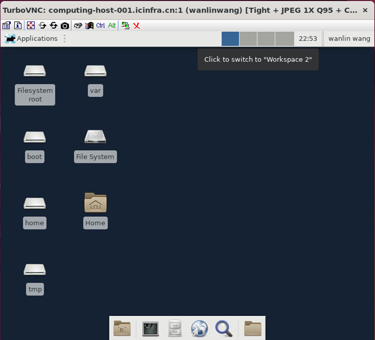The height and width of the screenshot is (340, 375).
Task: Switch to Workspace 2 in the pager
Action: (x=248, y=38)
